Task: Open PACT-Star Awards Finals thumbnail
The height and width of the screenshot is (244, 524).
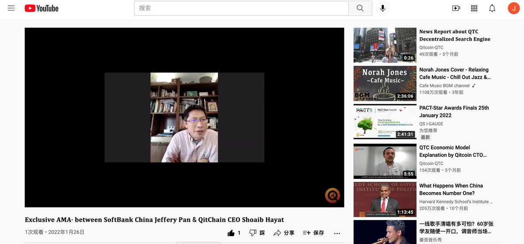Action: click(x=385, y=122)
